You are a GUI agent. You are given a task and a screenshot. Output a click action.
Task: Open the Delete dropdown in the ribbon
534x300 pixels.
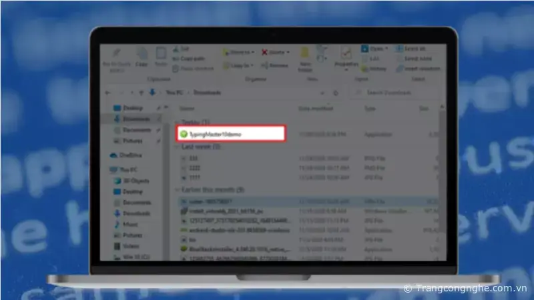click(x=275, y=51)
